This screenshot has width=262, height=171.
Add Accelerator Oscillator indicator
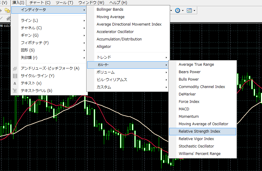click(x=128, y=32)
